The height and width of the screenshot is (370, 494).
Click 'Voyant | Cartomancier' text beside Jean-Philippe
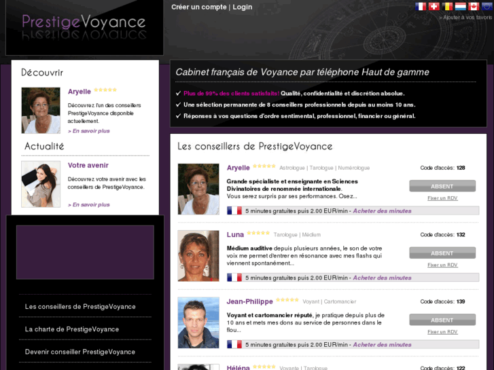coord(330,301)
